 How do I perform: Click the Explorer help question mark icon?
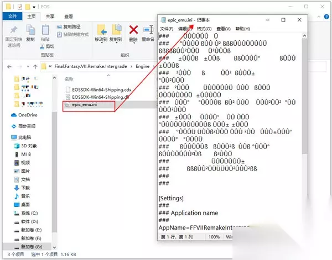pos(326,17)
